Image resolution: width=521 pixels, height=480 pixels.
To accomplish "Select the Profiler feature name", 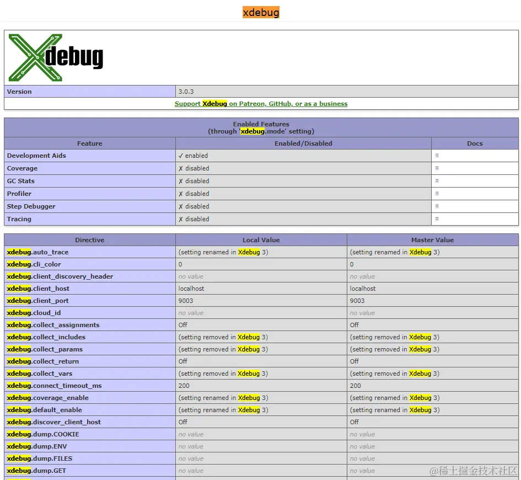I will pyautogui.click(x=19, y=194).
